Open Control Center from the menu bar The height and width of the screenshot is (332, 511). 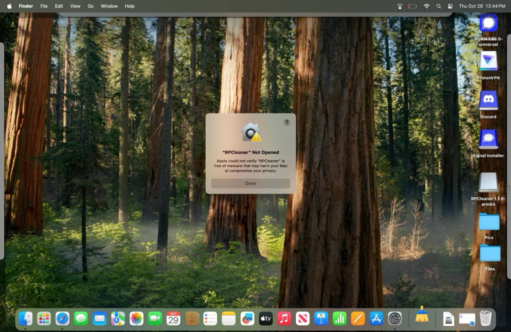[450, 6]
